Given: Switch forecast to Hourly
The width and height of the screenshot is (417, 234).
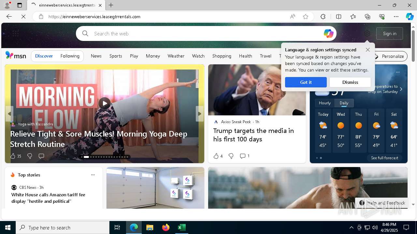Looking at the screenshot, I should [325, 103].
